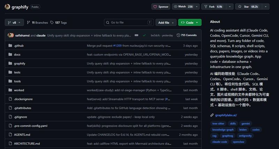View the 755 Commits history
Viewport: 279px width, 149px height.
187,35
